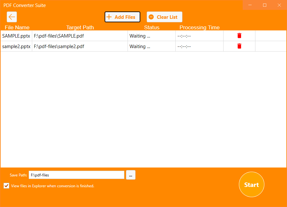This screenshot has width=287, height=207.
Task: Click inside the Save Path field
Action: (77, 175)
